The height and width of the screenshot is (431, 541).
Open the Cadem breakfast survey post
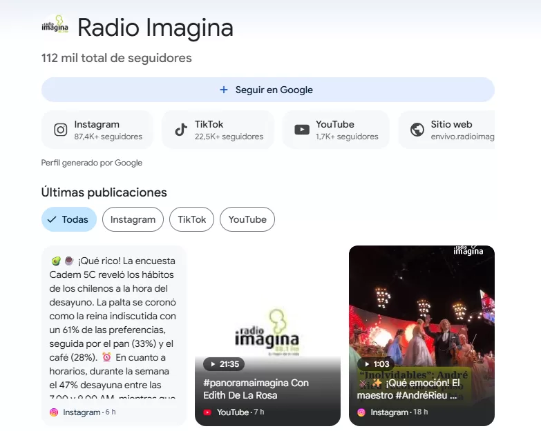[x=113, y=324]
